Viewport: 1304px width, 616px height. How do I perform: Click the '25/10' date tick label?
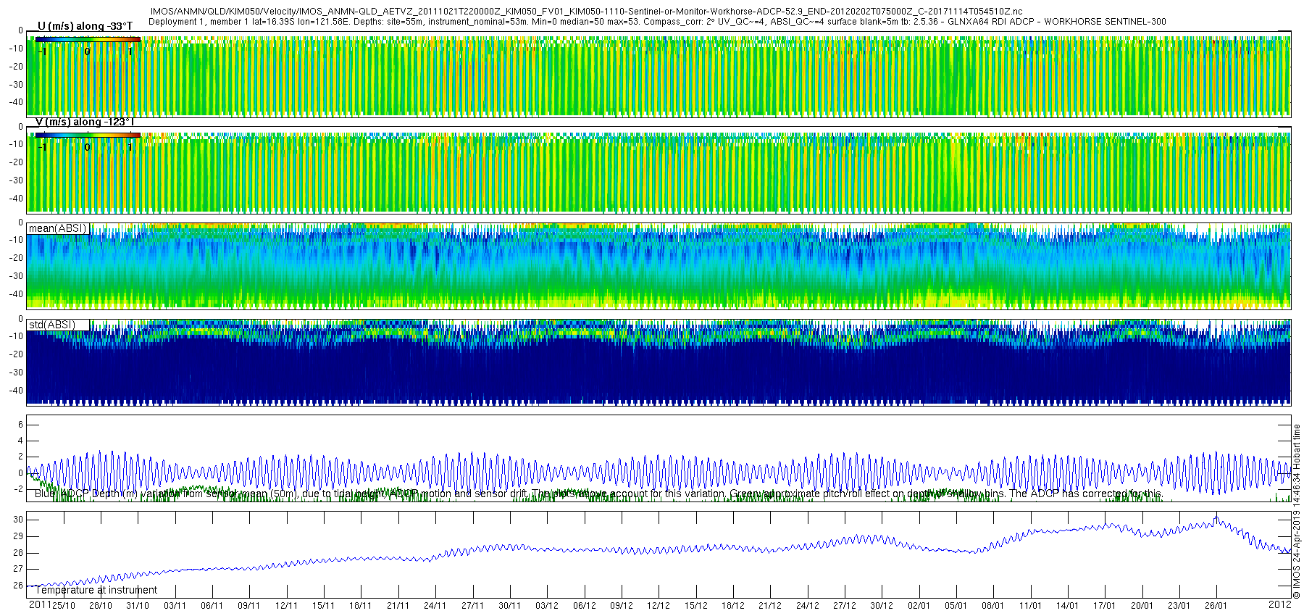click(x=63, y=606)
